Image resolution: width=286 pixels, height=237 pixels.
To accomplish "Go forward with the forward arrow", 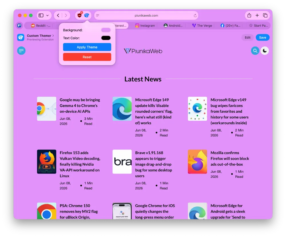I will (66, 15).
